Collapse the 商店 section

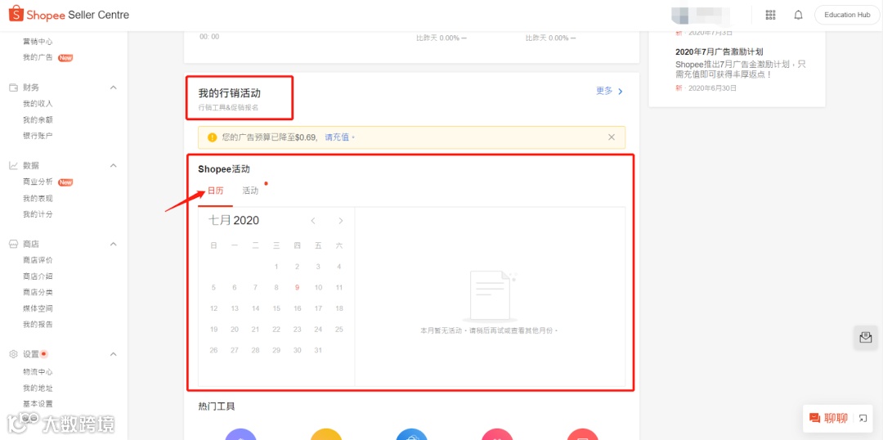pos(113,244)
